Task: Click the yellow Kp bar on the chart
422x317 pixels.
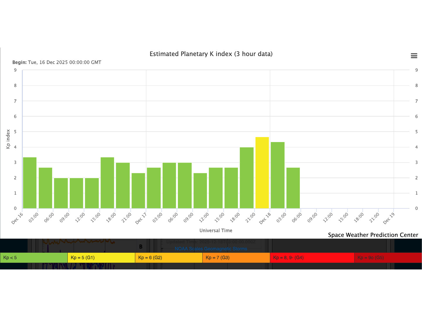Action: (262, 173)
